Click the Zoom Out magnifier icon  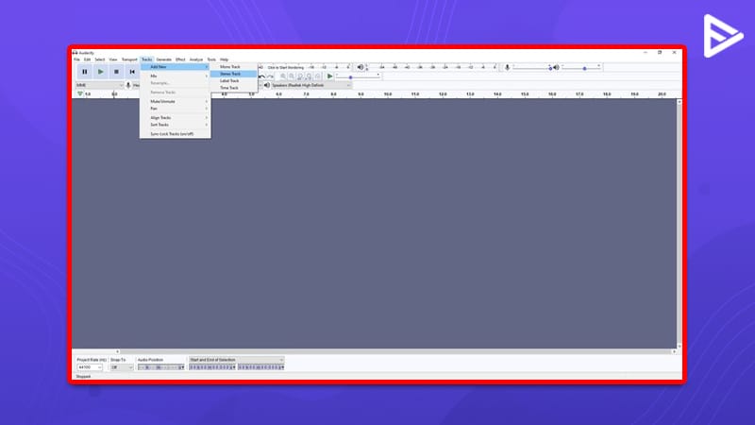292,76
